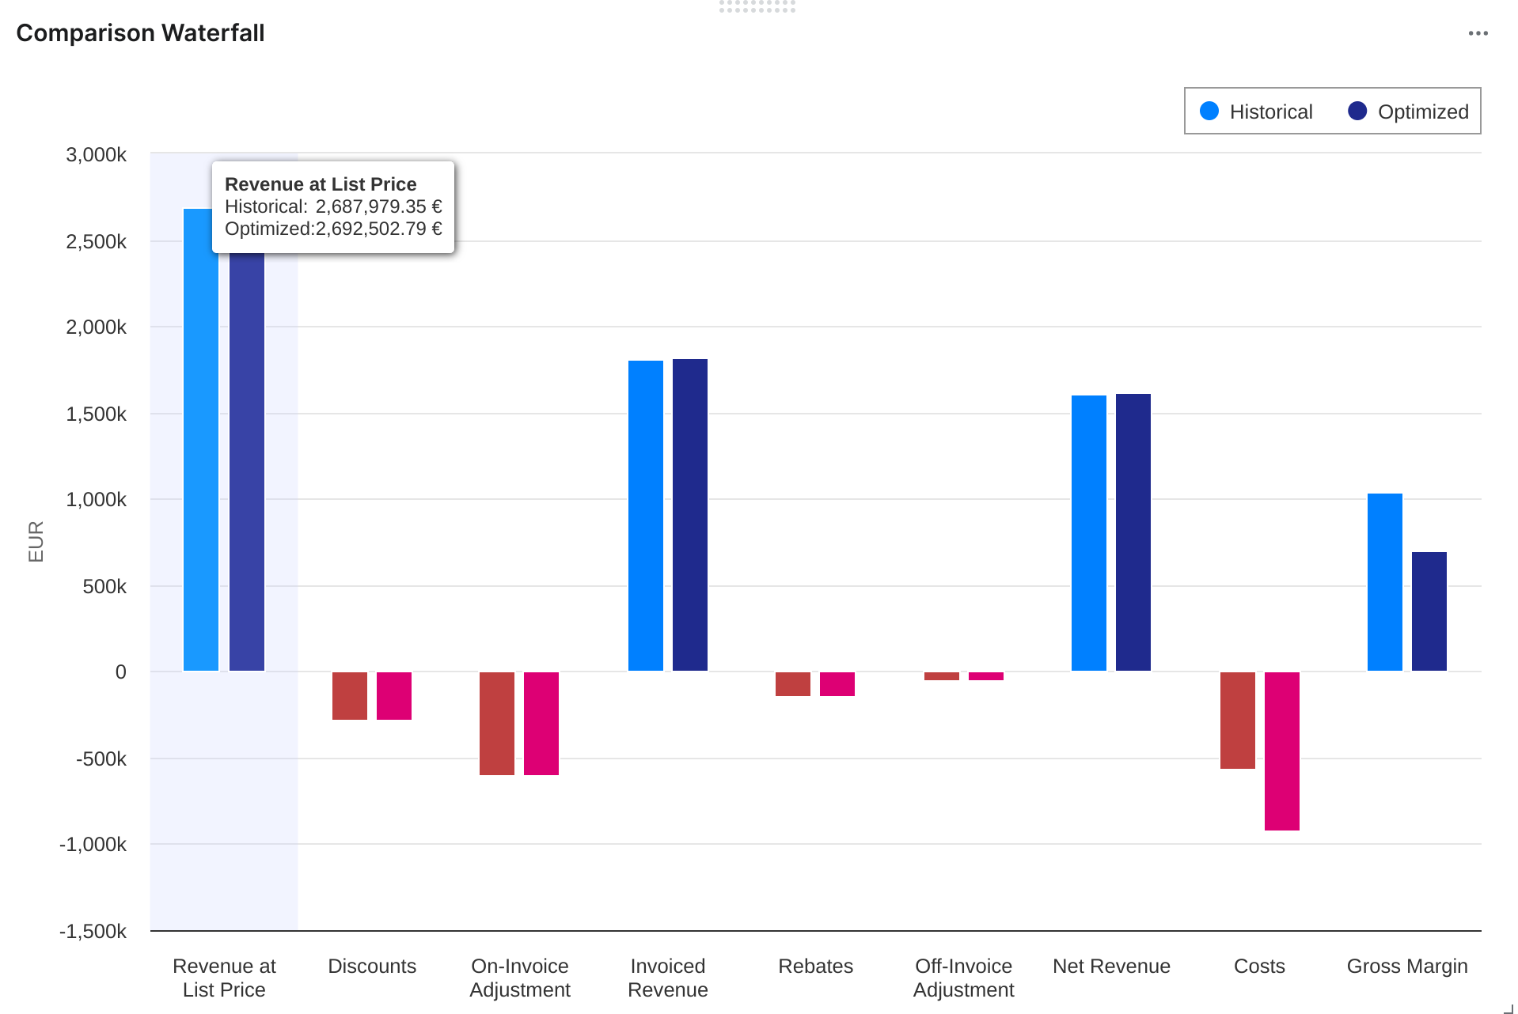Viewport: 1518px width, 1014px height.
Task: Select the Optimized Invoiced Revenue bar
Action: click(x=690, y=515)
